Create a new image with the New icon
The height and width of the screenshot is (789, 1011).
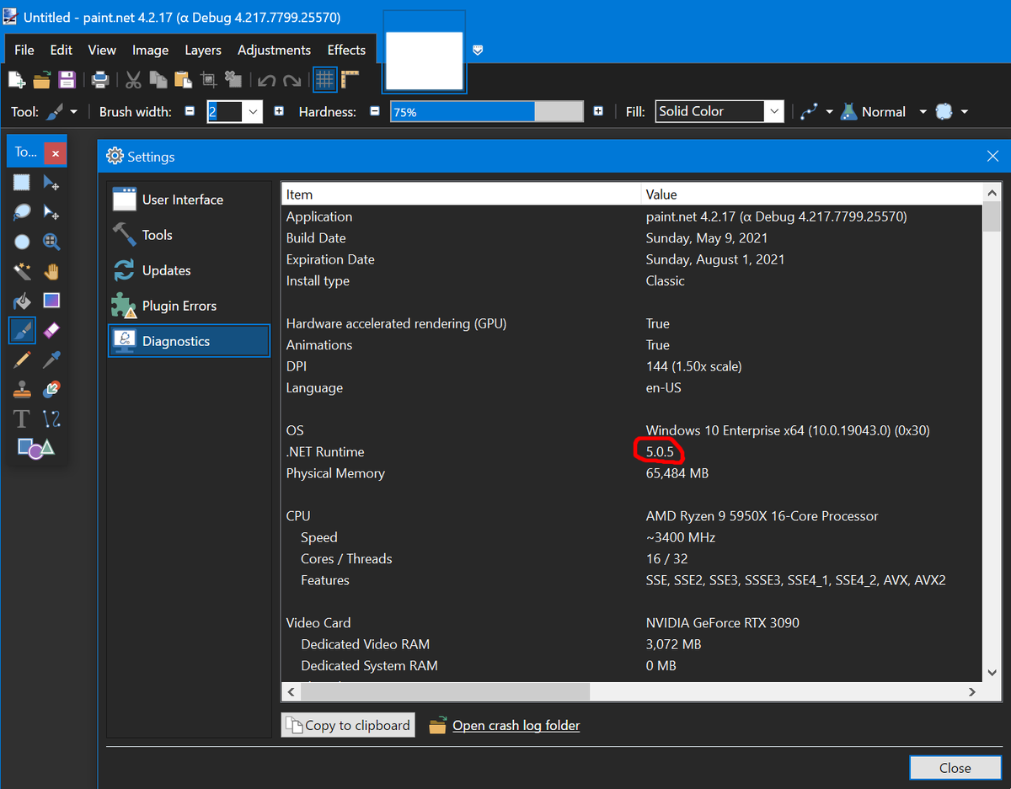16,80
